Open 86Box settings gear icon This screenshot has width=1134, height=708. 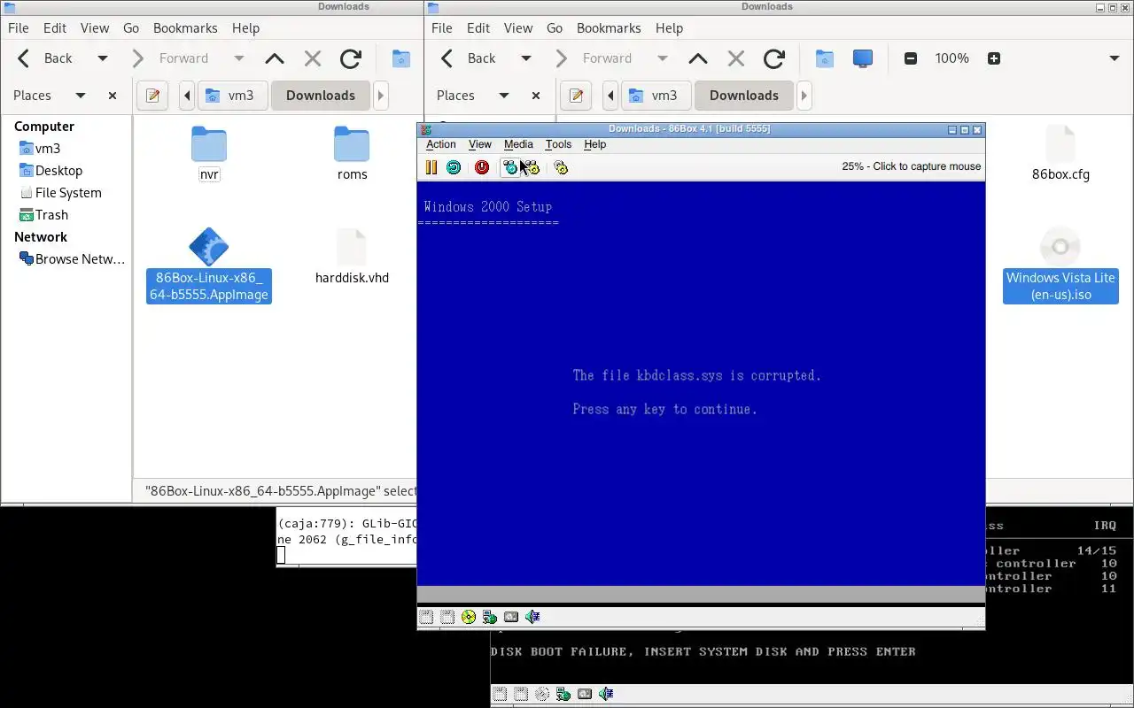click(x=560, y=167)
